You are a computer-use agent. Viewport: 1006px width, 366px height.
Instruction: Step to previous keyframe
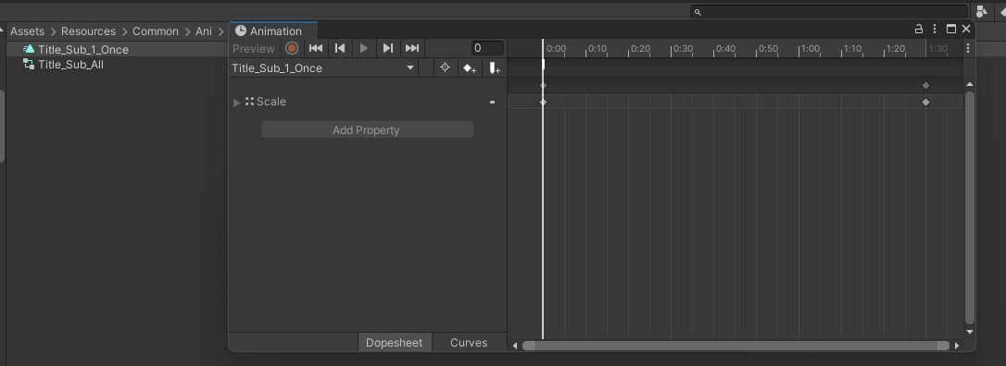pyautogui.click(x=340, y=48)
